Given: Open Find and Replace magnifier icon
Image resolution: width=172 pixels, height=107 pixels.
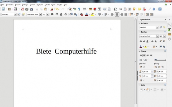Looking at the screenshot, I should pyautogui.click(x=70, y=9).
